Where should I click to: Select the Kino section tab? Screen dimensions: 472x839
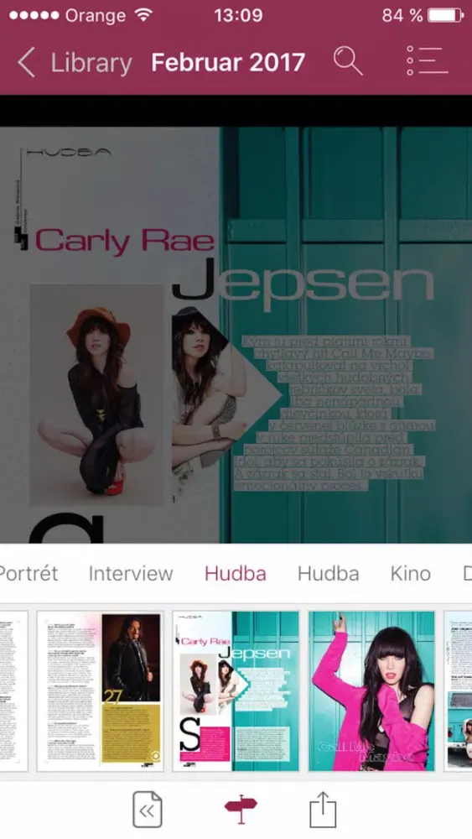pos(411,574)
